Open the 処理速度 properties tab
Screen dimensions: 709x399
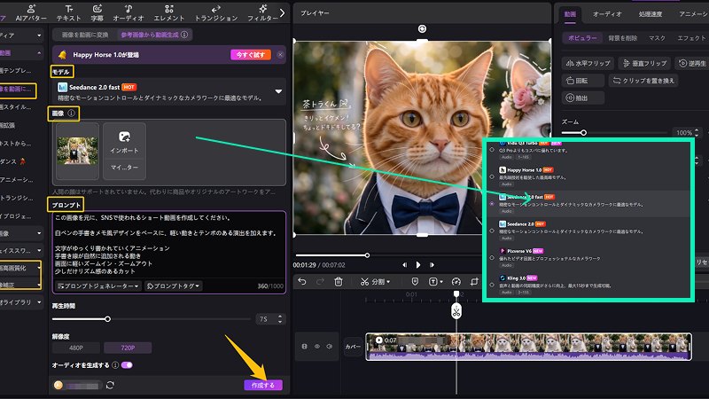(x=651, y=14)
